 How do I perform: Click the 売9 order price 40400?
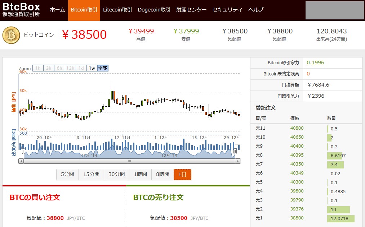coord(297,146)
